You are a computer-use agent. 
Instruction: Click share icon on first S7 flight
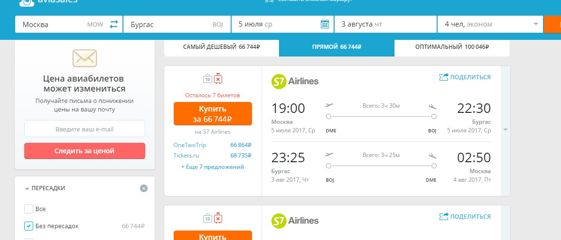click(444, 77)
